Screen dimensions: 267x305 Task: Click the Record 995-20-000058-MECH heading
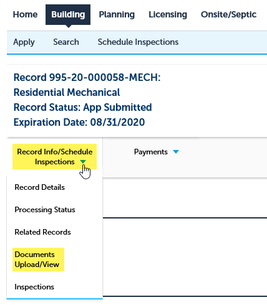87,77
